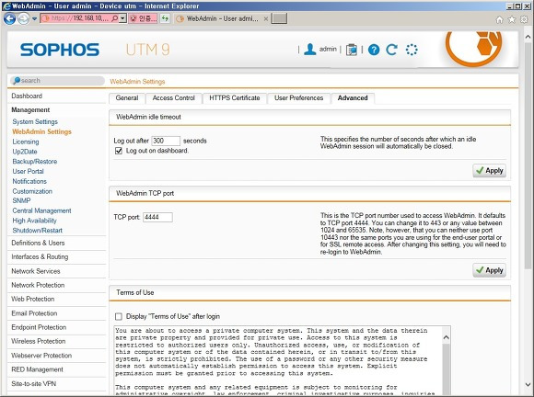This screenshot has width=534, height=397.
Task: Apply the WebAdmin idle timeout settings
Action: click(x=490, y=171)
